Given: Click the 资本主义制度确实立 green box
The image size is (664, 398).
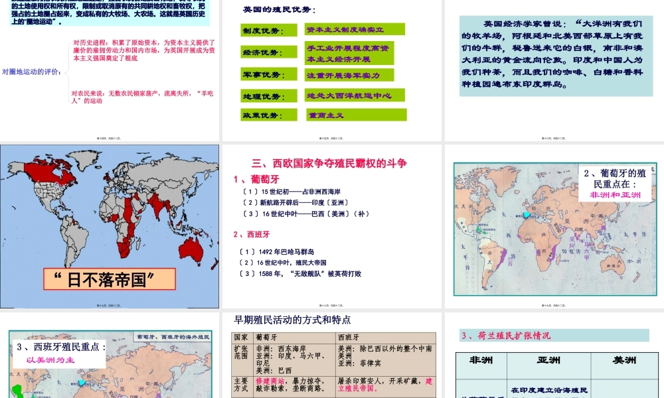Looking at the screenshot, I should (x=355, y=29).
